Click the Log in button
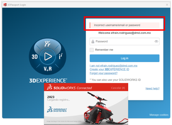172x125 pixels. click(x=125, y=58)
